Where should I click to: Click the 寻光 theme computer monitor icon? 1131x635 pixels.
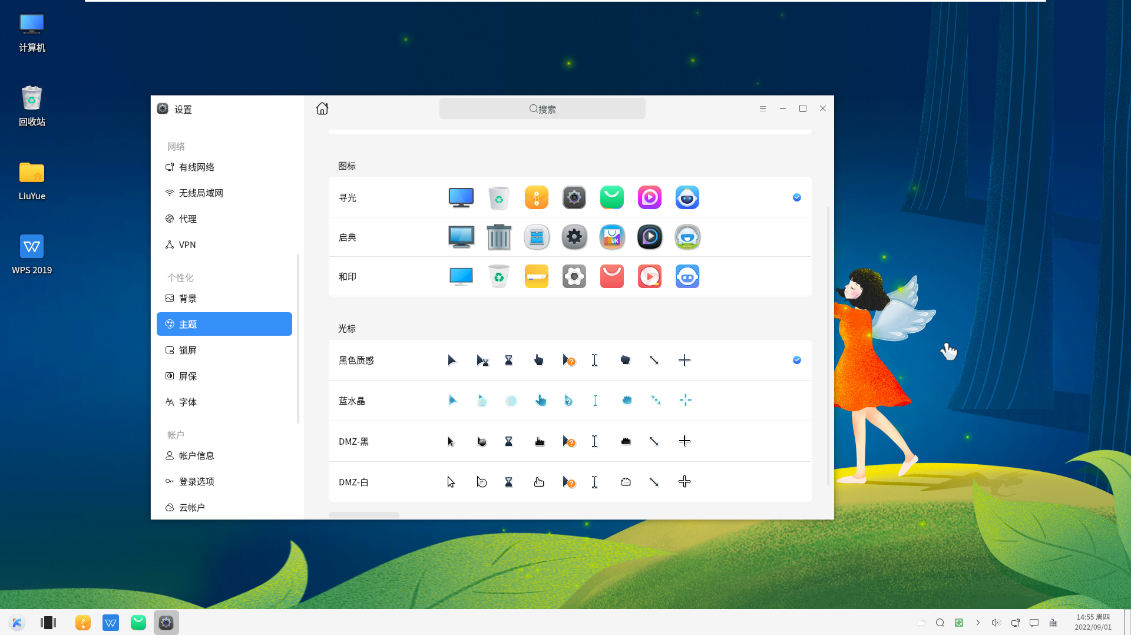461,197
